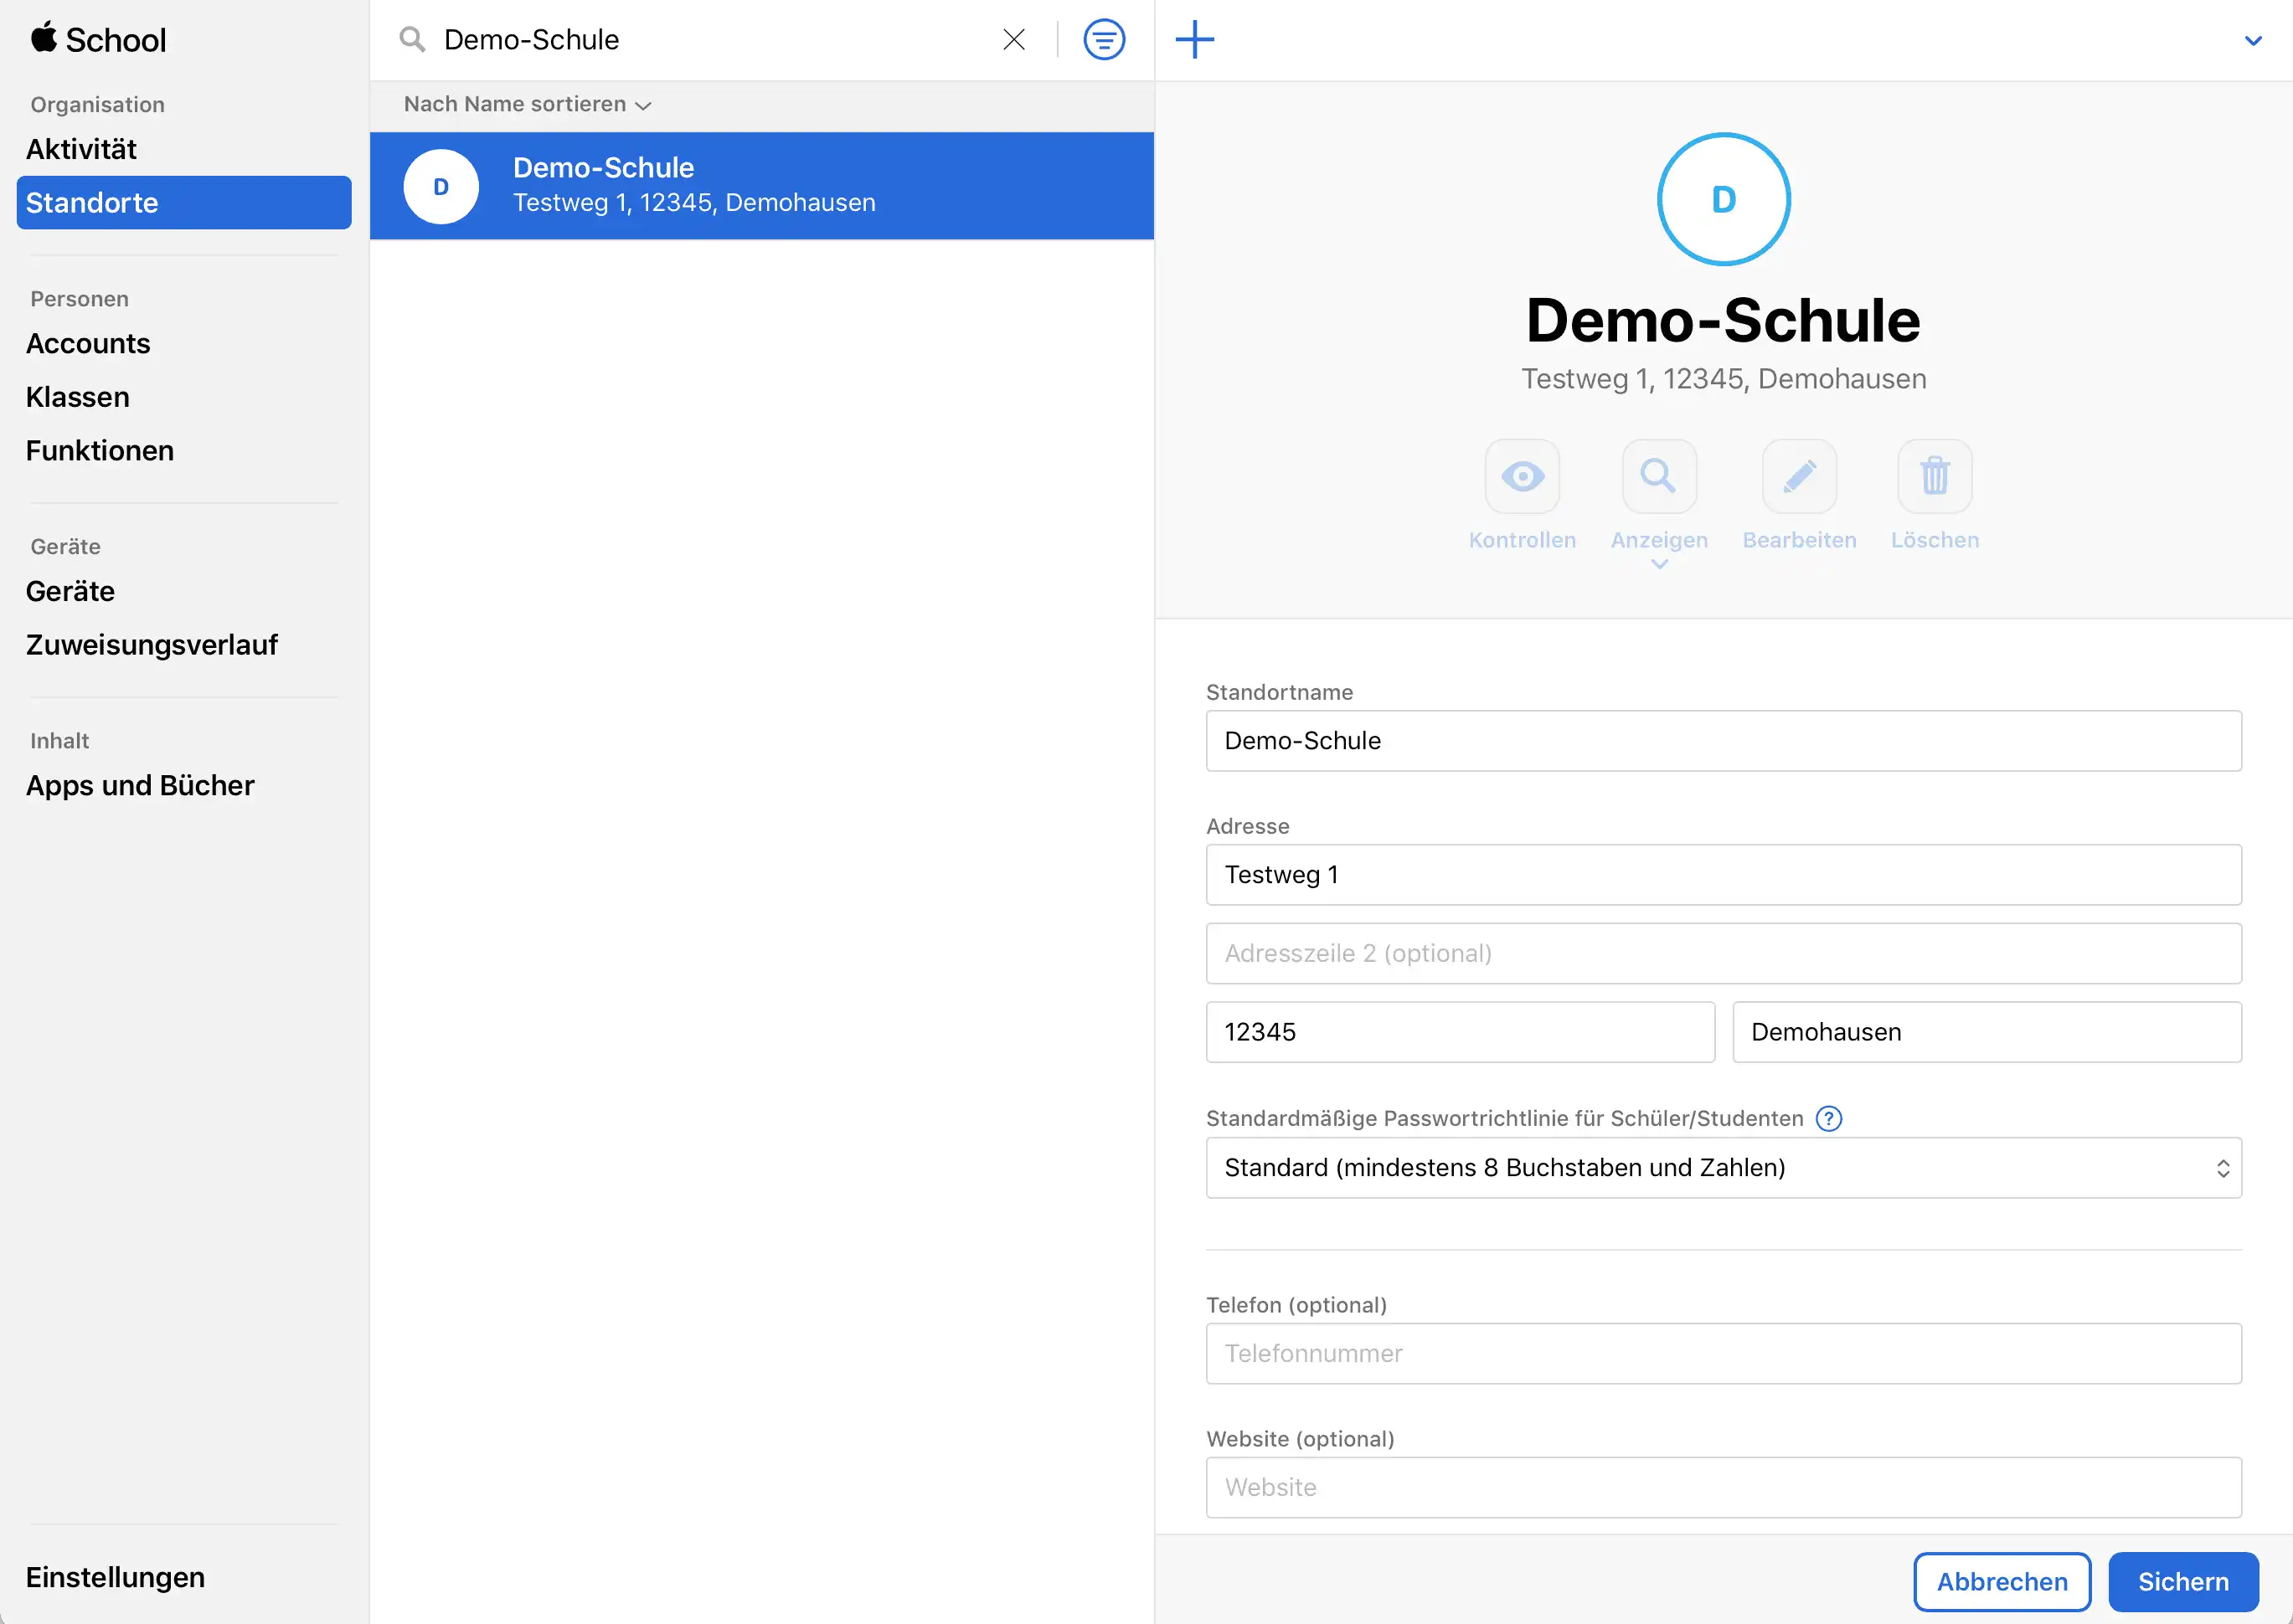Click the Website input field
Image resolution: width=2293 pixels, height=1624 pixels.
pyautogui.click(x=1723, y=1487)
